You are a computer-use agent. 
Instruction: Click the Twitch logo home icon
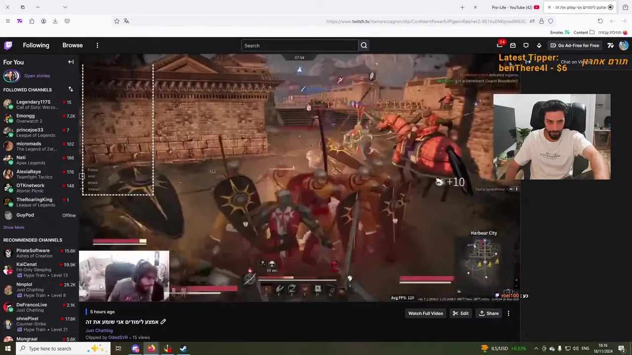8,45
